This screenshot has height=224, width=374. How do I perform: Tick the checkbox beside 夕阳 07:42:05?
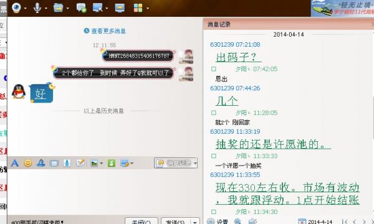214,69
